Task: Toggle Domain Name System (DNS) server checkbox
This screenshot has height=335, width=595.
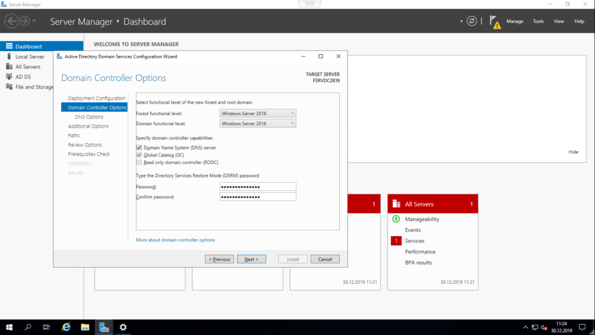Action: pos(139,148)
